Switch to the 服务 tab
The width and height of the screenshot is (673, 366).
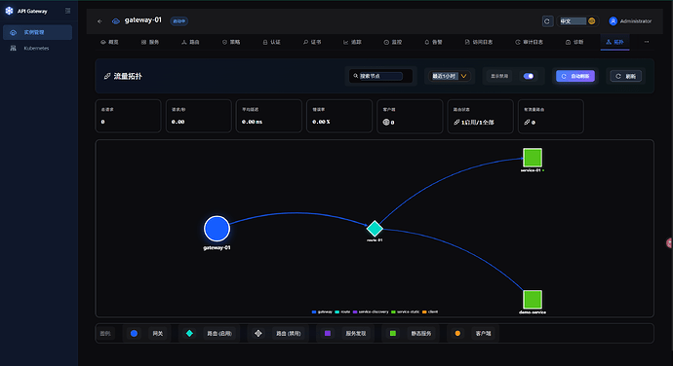click(x=150, y=42)
